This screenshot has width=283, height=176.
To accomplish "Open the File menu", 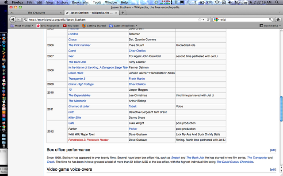I will (30, 2).
